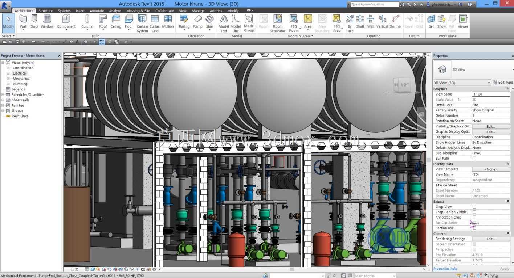Expand the Groups node

[x=3, y=111]
